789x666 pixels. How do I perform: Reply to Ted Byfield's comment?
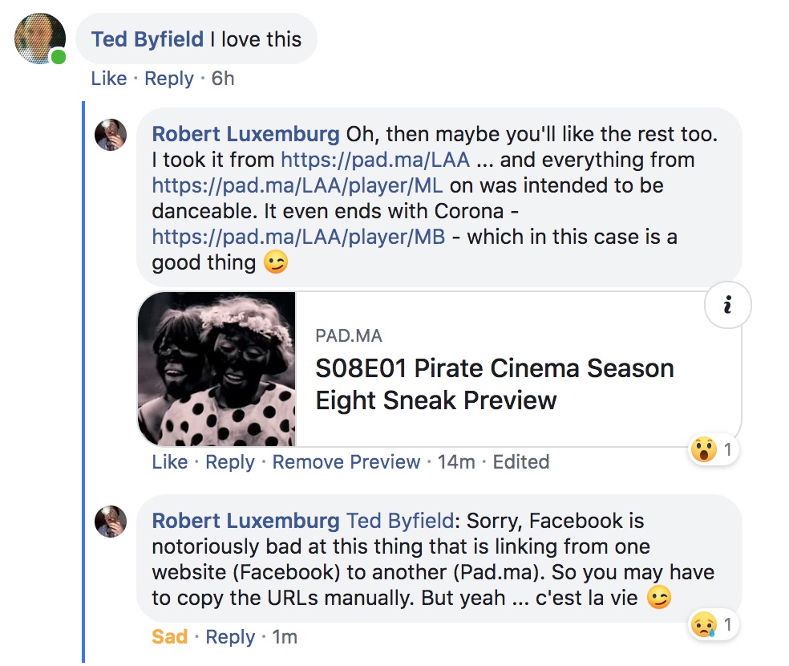[x=168, y=79]
